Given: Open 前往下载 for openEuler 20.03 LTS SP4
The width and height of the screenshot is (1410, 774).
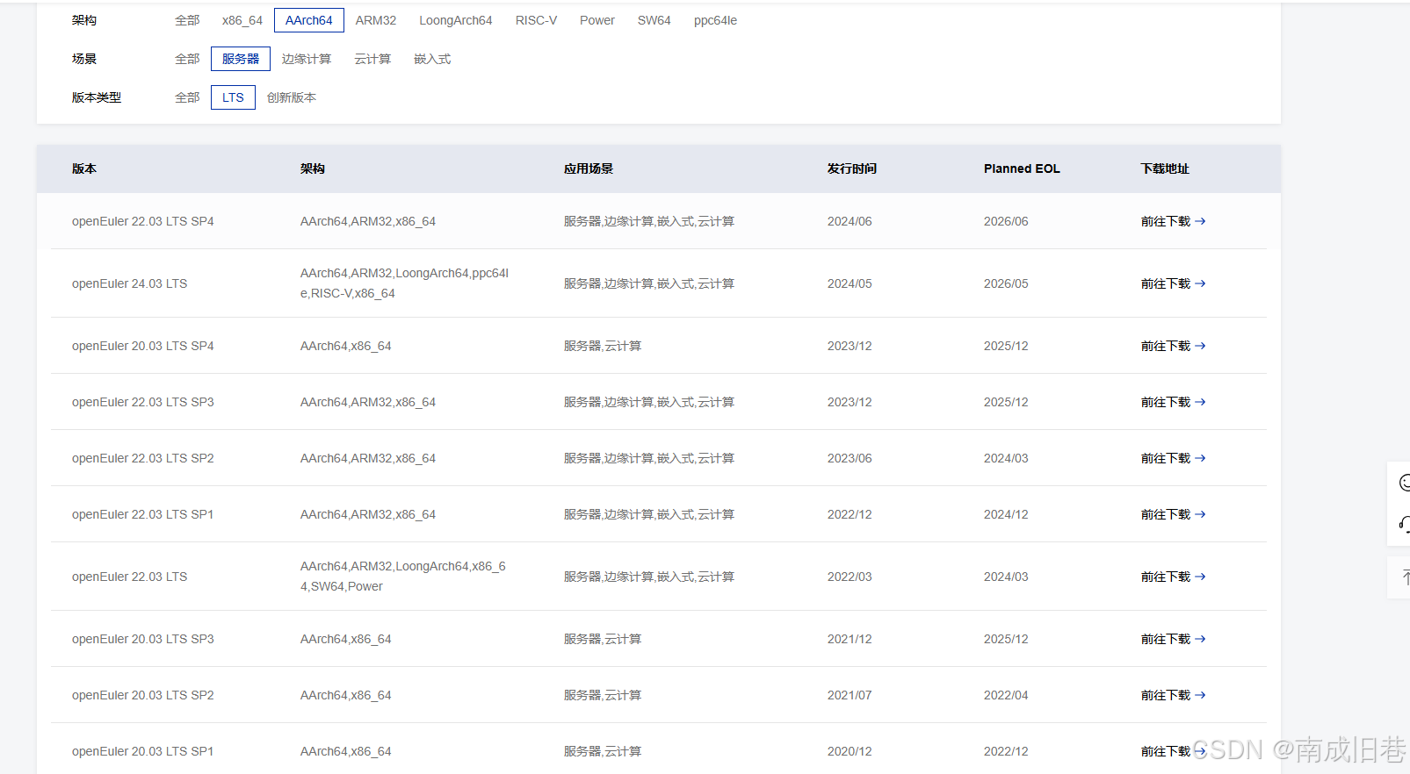Looking at the screenshot, I should pos(1174,346).
